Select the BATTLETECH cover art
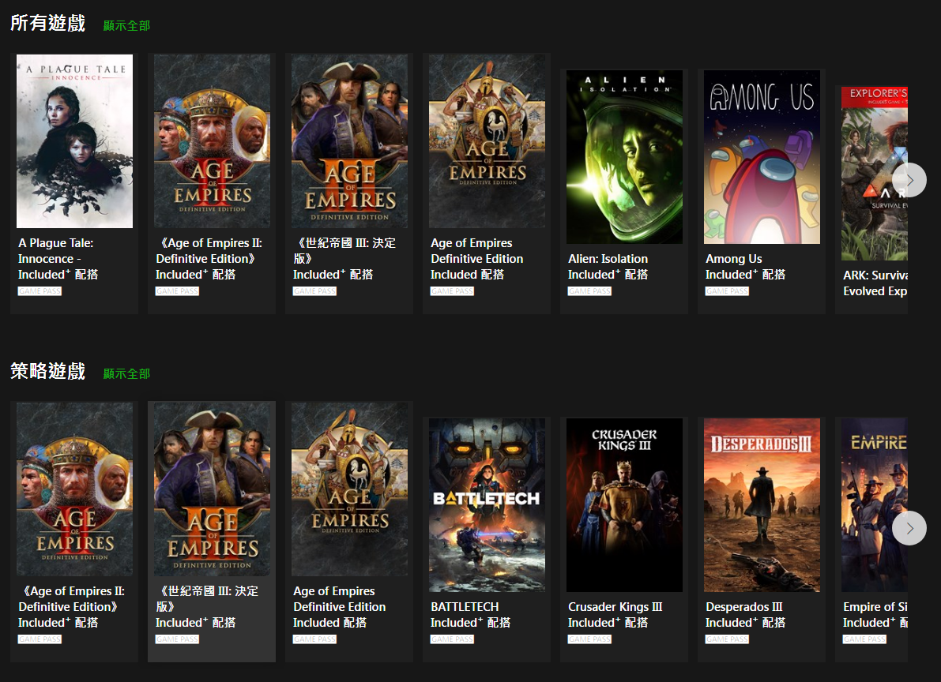Screen dimensions: 941x682 [487, 505]
